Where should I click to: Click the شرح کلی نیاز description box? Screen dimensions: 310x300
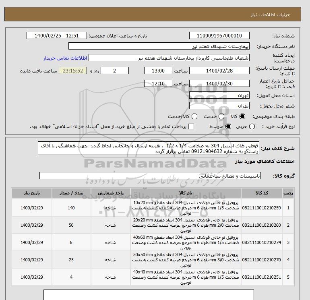pos(149,149)
